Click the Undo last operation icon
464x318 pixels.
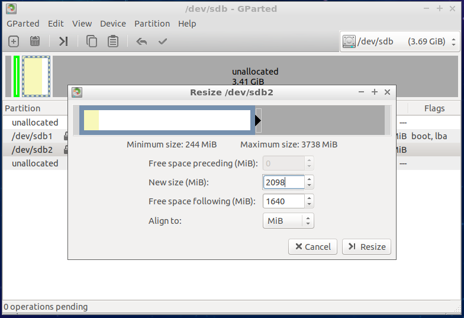point(141,41)
